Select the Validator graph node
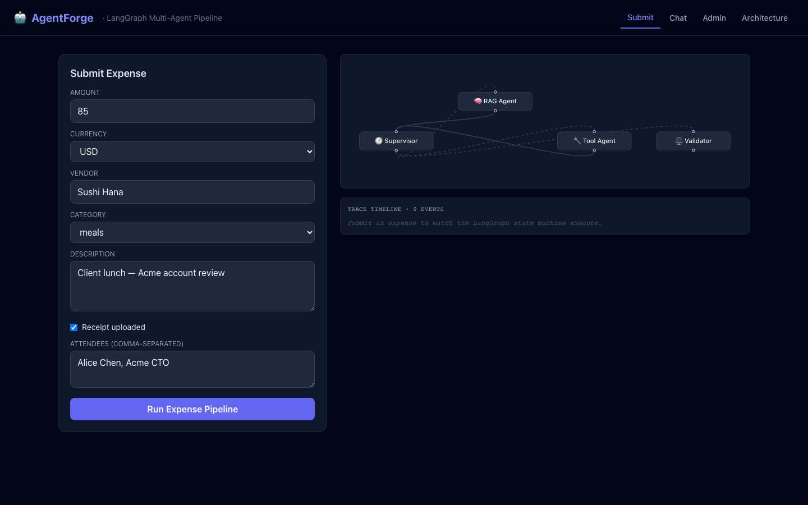Image resolution: width=808 pixels, height=505 pixels. tap(694, 141)
